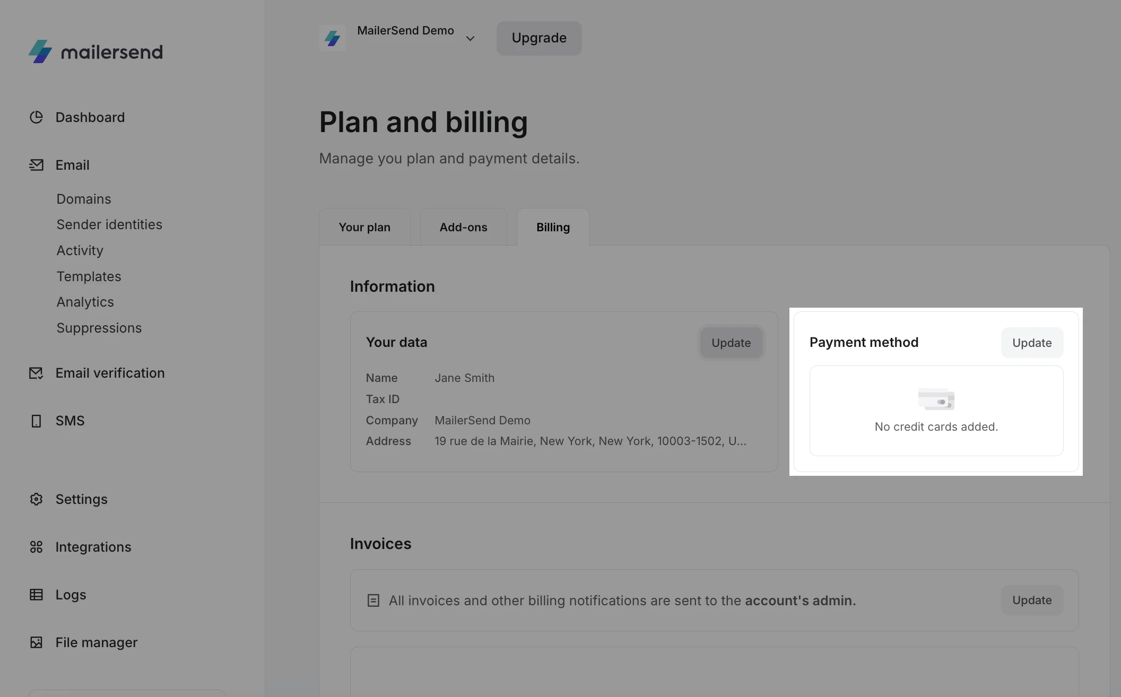The width and height of the screenshot is (1121, 697).
Task: Switch to the Your plan tab
Action: coord(364,227)
